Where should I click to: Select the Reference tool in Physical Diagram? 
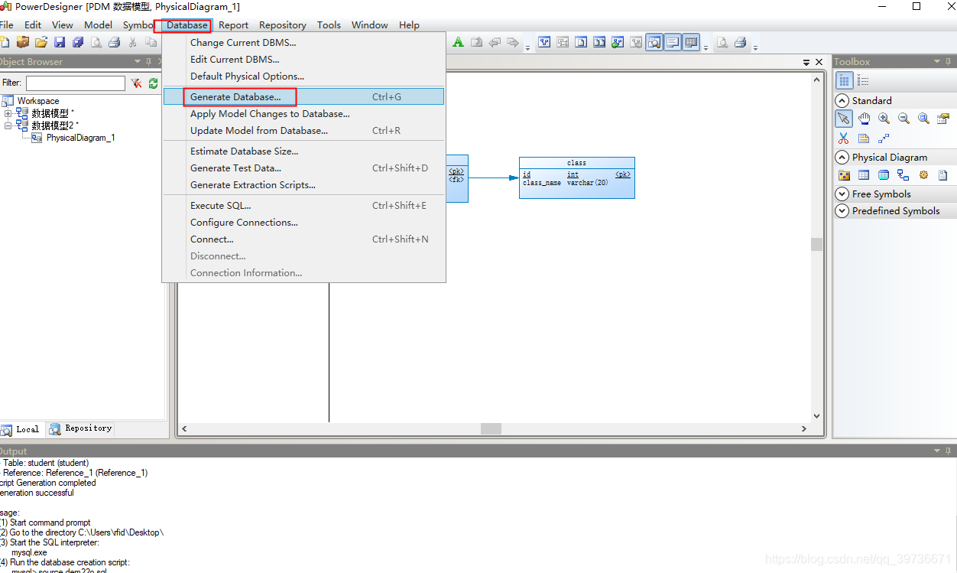coord(903,175)
